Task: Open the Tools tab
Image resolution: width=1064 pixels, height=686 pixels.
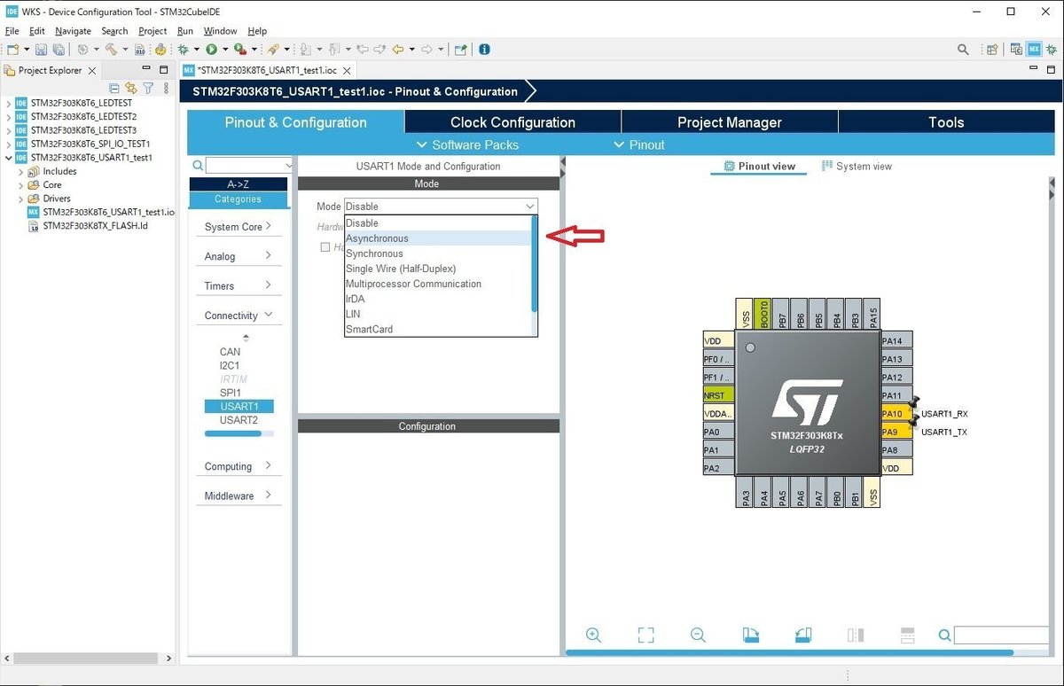Action: [x=946, y=122]
